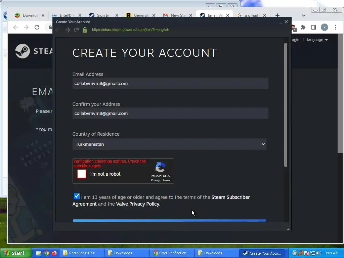
Task: Click Chrome's forward navigation arrow
Action: (26, 27)
